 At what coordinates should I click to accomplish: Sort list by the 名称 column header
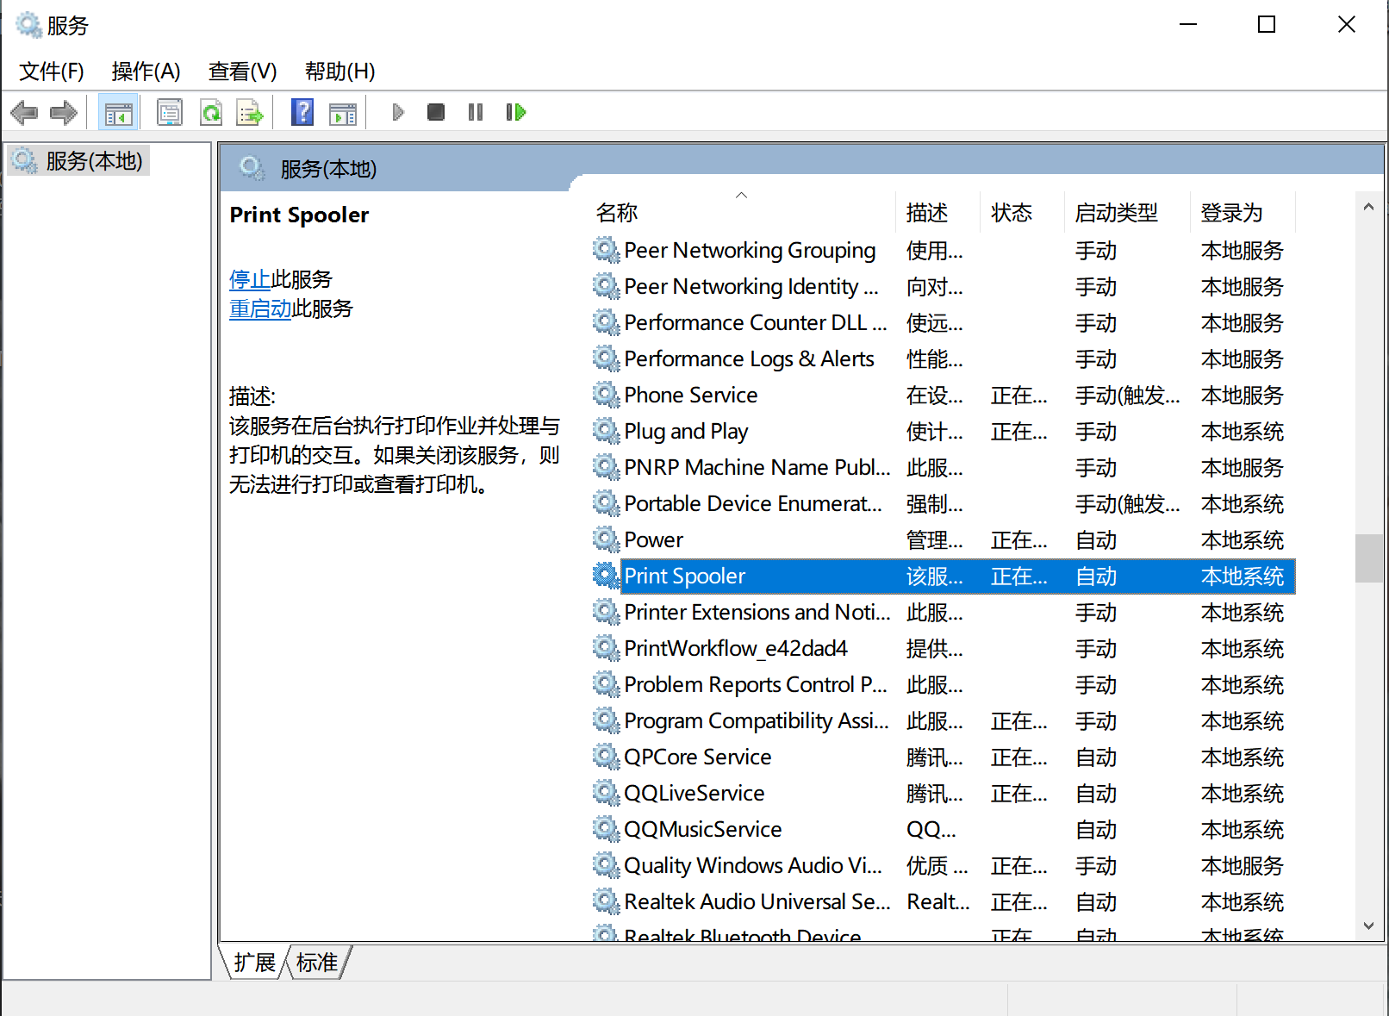(x=617, y=213)
